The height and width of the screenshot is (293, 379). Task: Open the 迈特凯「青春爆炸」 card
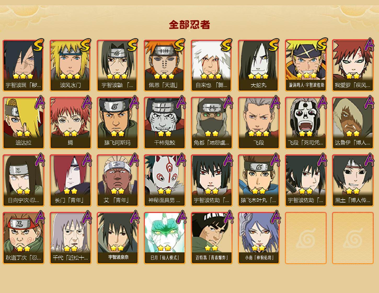pyautogui.click(x=211, y=238)
